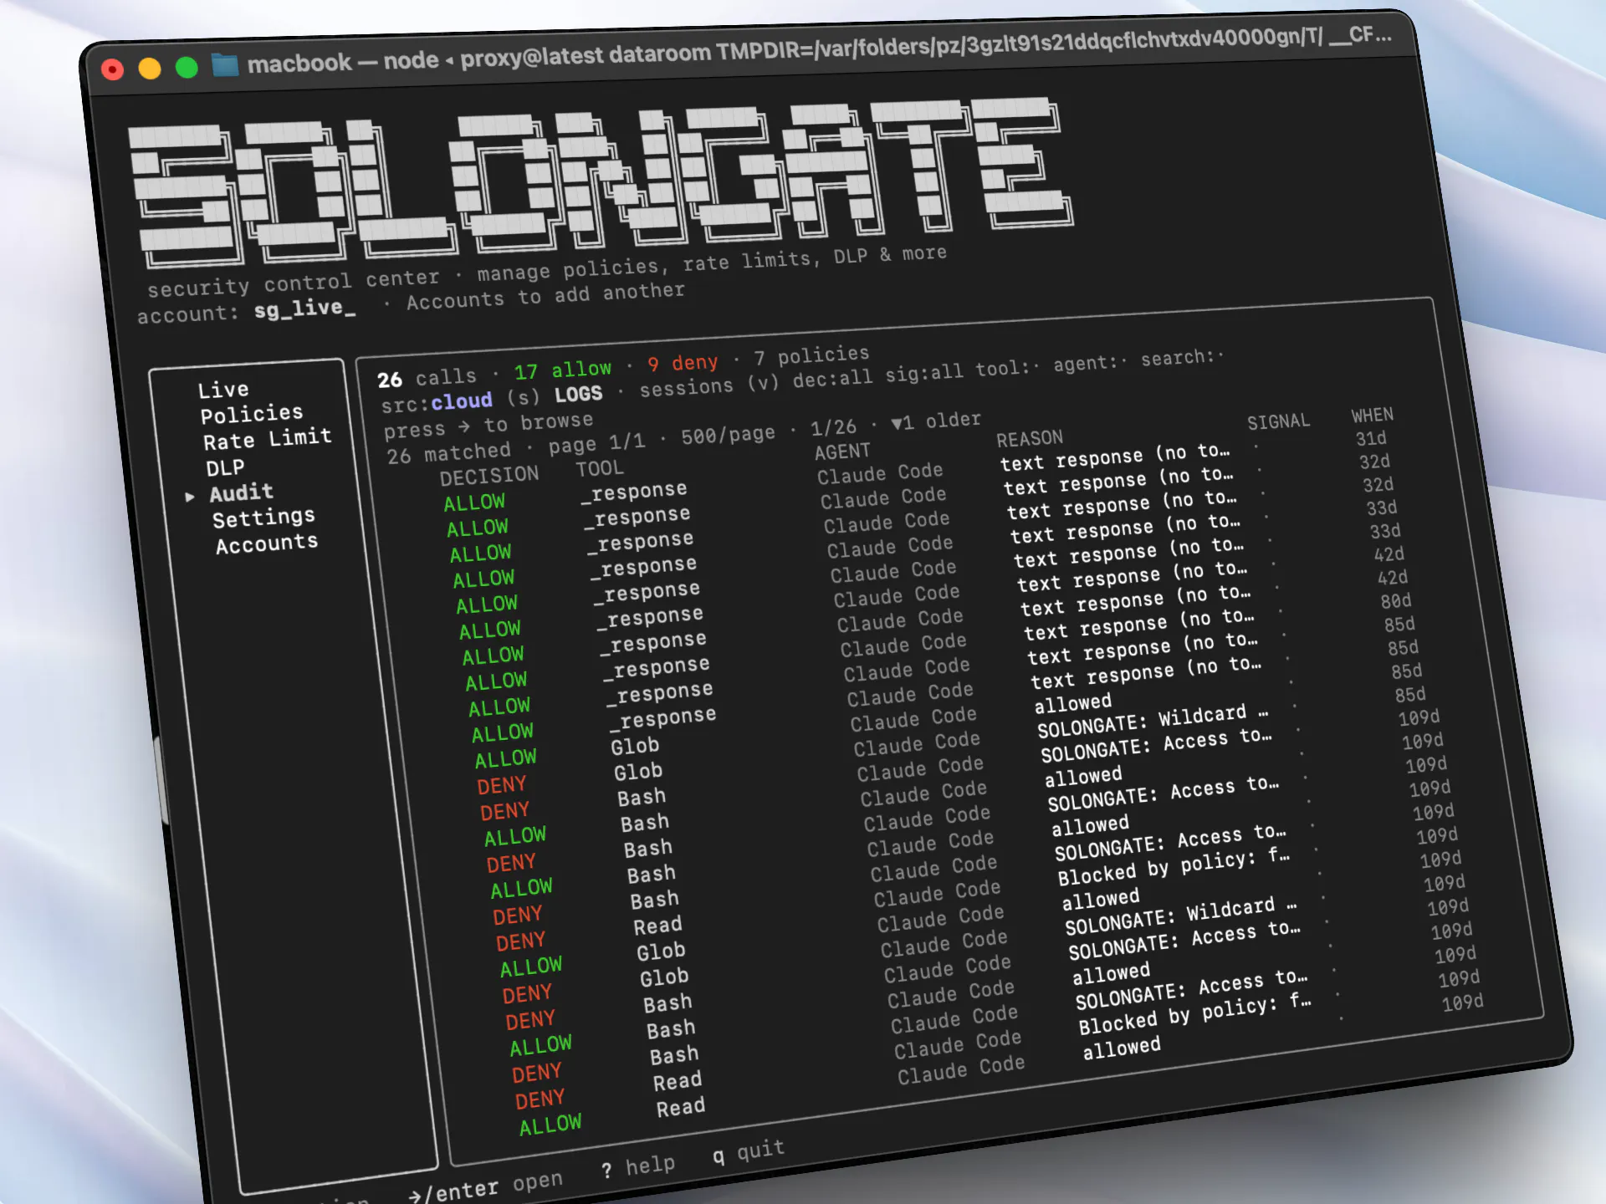Close the terminal with the red button

coord(112,69)
